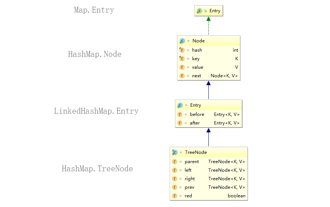330x207 pixels.
Task: Select the after field in Entry class
Action: [x=208, y=123]
